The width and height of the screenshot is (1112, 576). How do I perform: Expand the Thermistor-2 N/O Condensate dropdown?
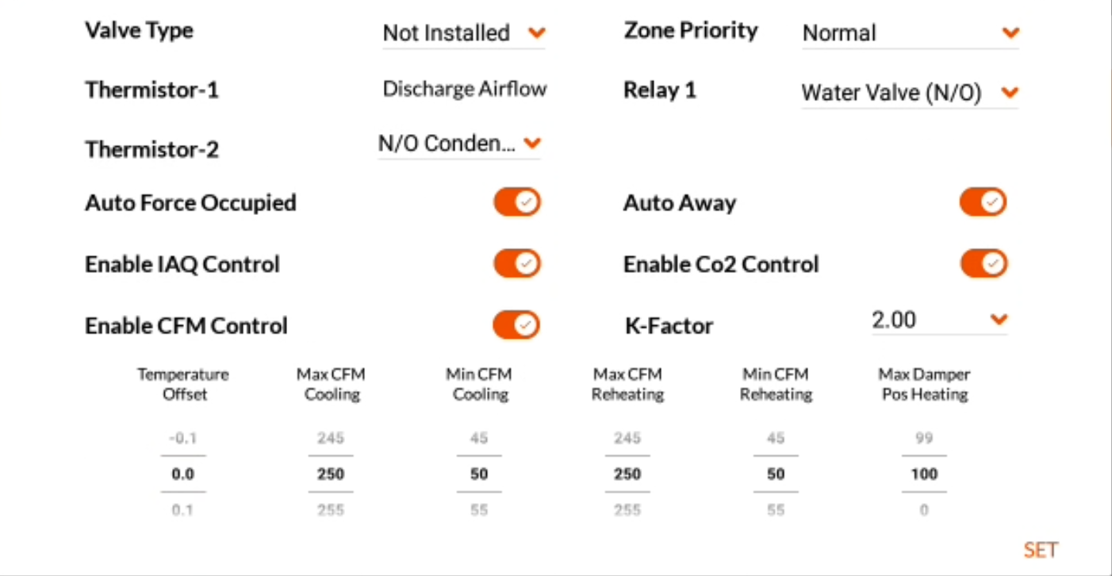[x=459, y=144]
